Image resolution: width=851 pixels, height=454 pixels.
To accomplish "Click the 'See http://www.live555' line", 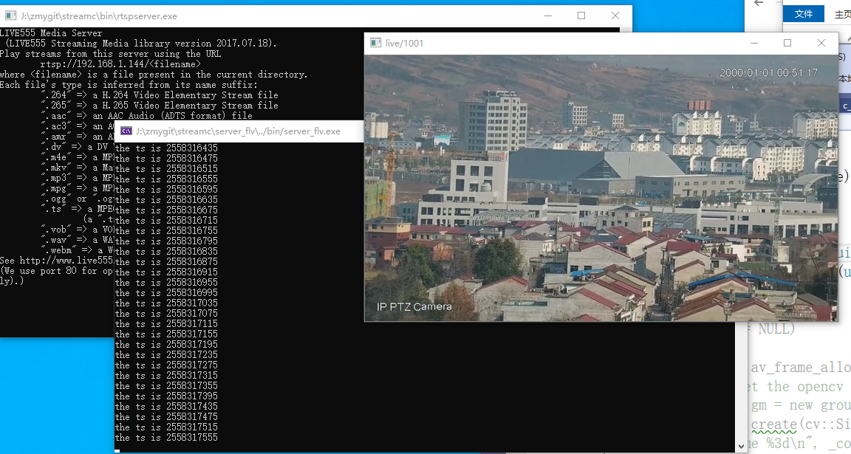I will [x=56, y=261].
